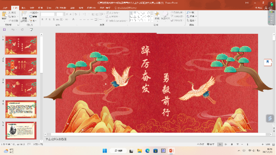Toggle italic text formatting

pyautogui.click(x=46, y=20)
